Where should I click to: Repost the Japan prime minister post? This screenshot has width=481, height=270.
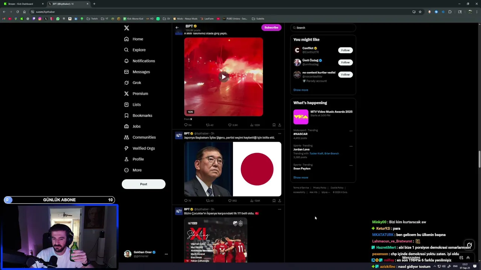tap(210, 201)
